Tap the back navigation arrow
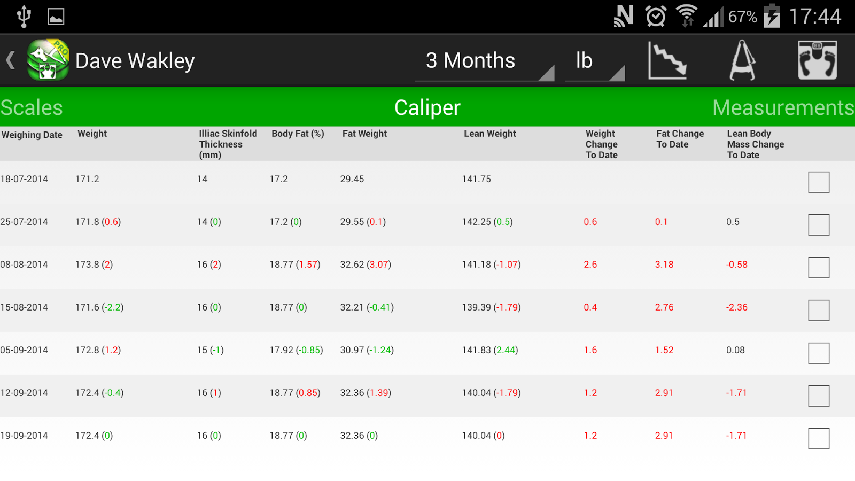Screen dimensions: 855x481 pyautogui.click(x=10, y=60)
